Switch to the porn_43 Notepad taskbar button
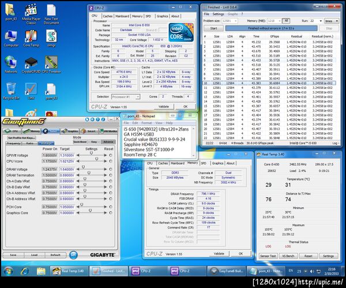346x288 pixels. pos(265,271)
